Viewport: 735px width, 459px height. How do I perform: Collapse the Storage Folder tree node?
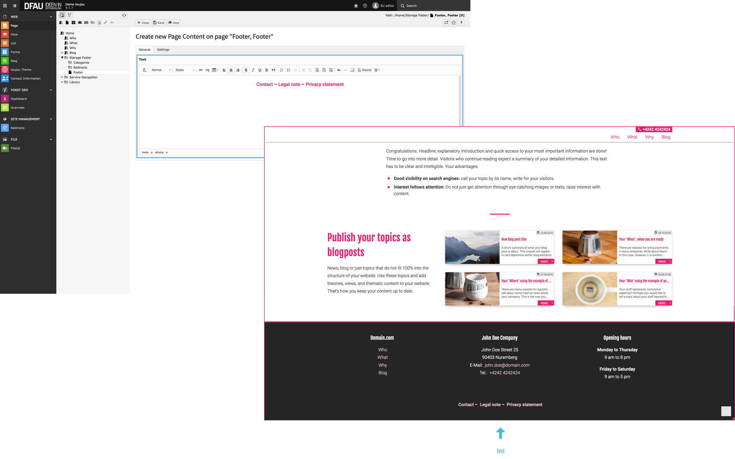pyautogui.click(x=62, y=58)
